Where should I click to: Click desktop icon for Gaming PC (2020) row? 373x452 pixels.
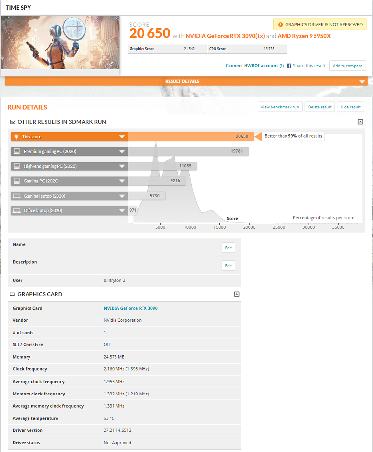point(17,181)
